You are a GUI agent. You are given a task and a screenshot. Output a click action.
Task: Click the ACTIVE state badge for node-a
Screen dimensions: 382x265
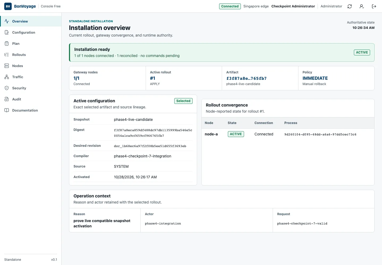(x=236, y=134)
